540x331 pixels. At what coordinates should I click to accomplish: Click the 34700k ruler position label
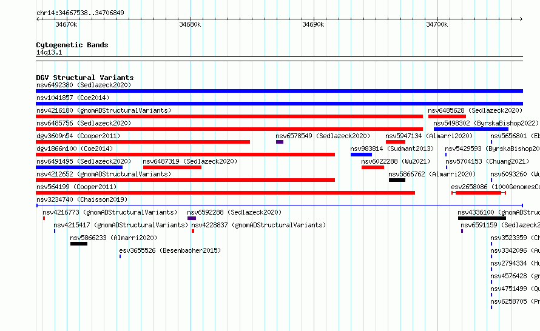pos(437,24)
